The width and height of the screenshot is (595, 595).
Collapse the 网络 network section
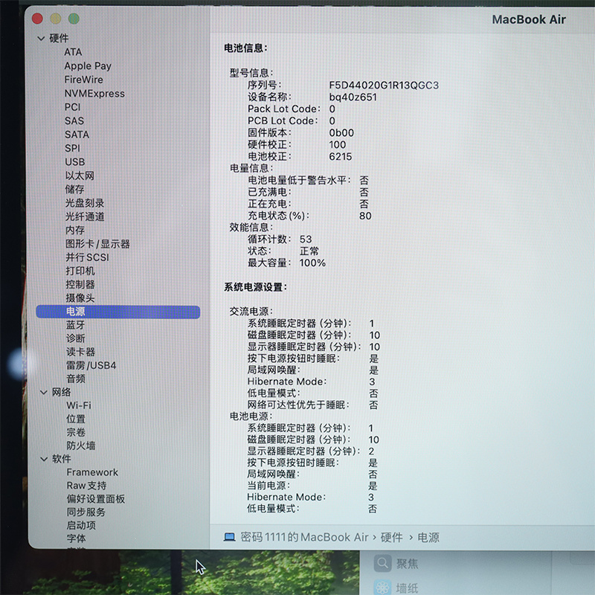(43, 393)
